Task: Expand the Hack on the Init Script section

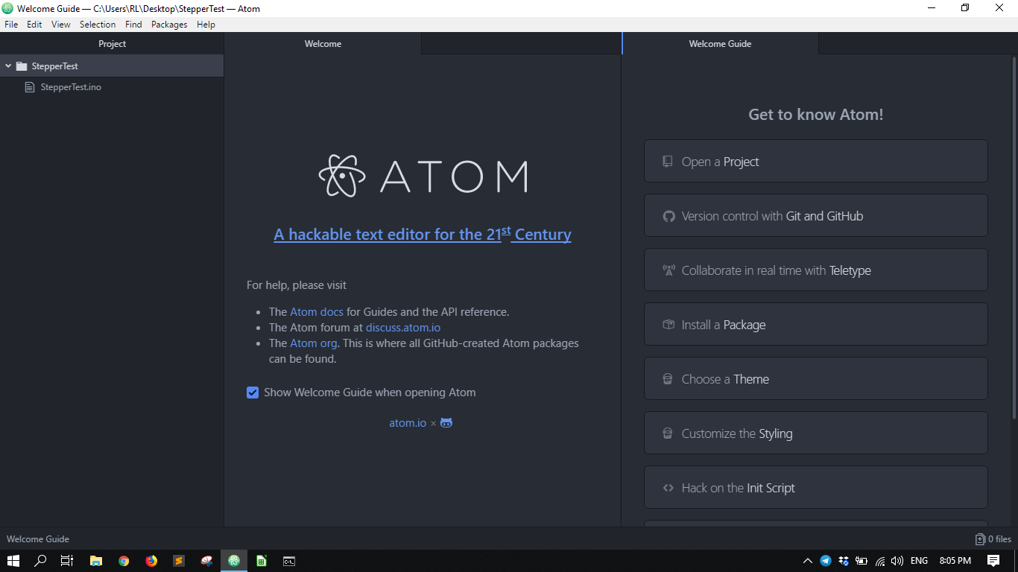Action: click(816, 488)
